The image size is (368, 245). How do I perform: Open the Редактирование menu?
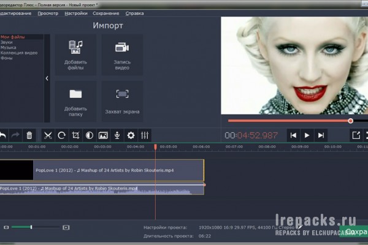15,13
